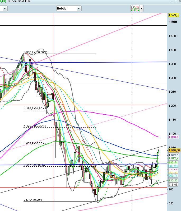
Task: Click the 1 500 axis value
Action: pyautogui.click(x=173, y=22)
